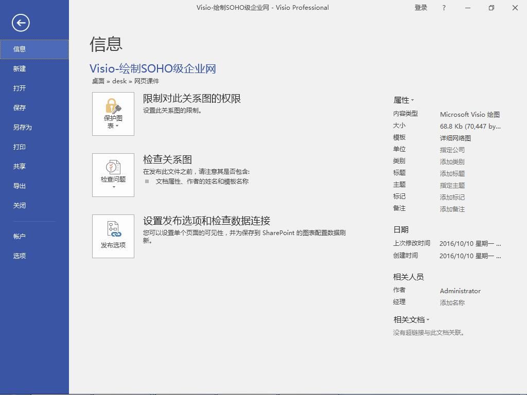The height and width of the screenshot is (395, 527).
Task: Click heading 检查关系图
Action: click(x=167, y=159)
